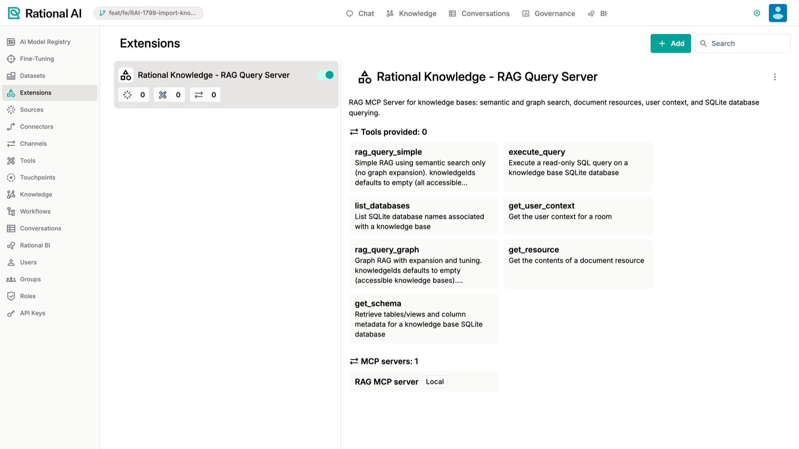The image size is (799, 449).
Task: Go to Connectors sidebar link
Action: tap(50, 127)
